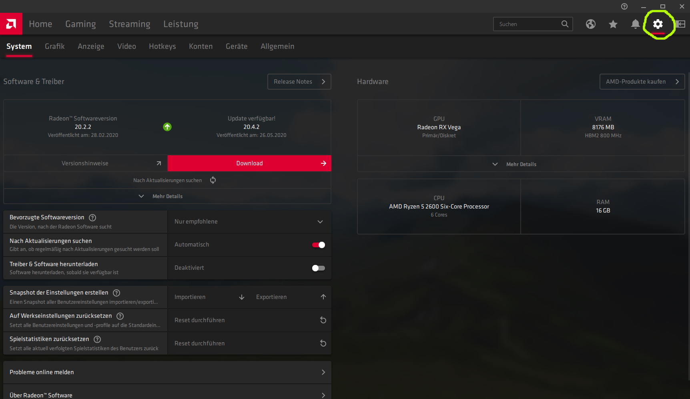Close the Radeon Software window
Screen dimensions: 690x399
(682, 6)
